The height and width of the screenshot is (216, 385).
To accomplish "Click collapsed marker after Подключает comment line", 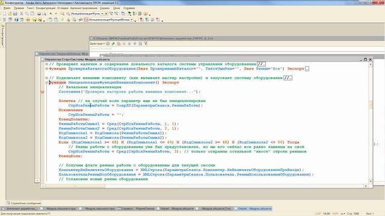I will (x=288, y=78).
